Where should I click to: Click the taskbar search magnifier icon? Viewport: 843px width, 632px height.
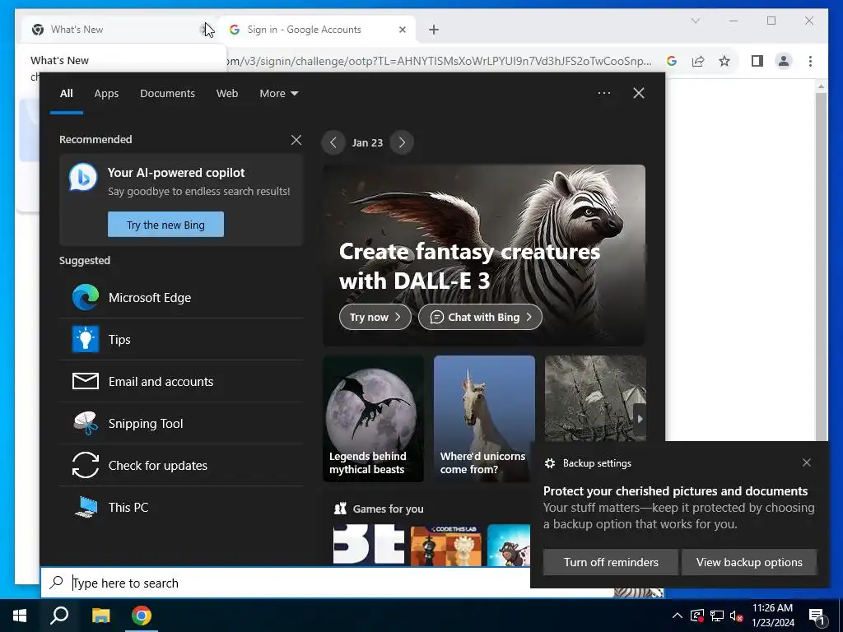tap(59, 616)
